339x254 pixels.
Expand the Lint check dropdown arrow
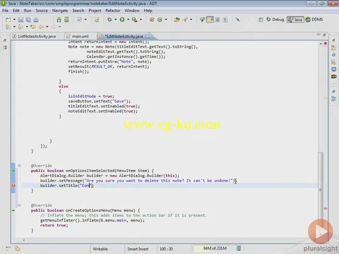pos(85,20)
